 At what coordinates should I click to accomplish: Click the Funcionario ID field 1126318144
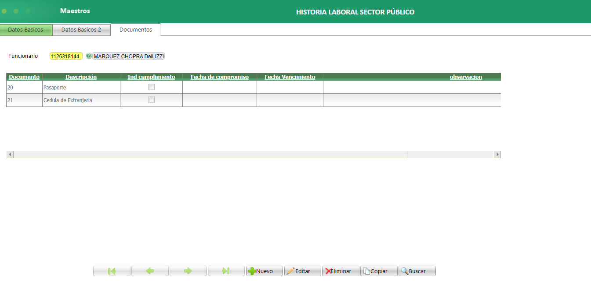pos(66,56)
